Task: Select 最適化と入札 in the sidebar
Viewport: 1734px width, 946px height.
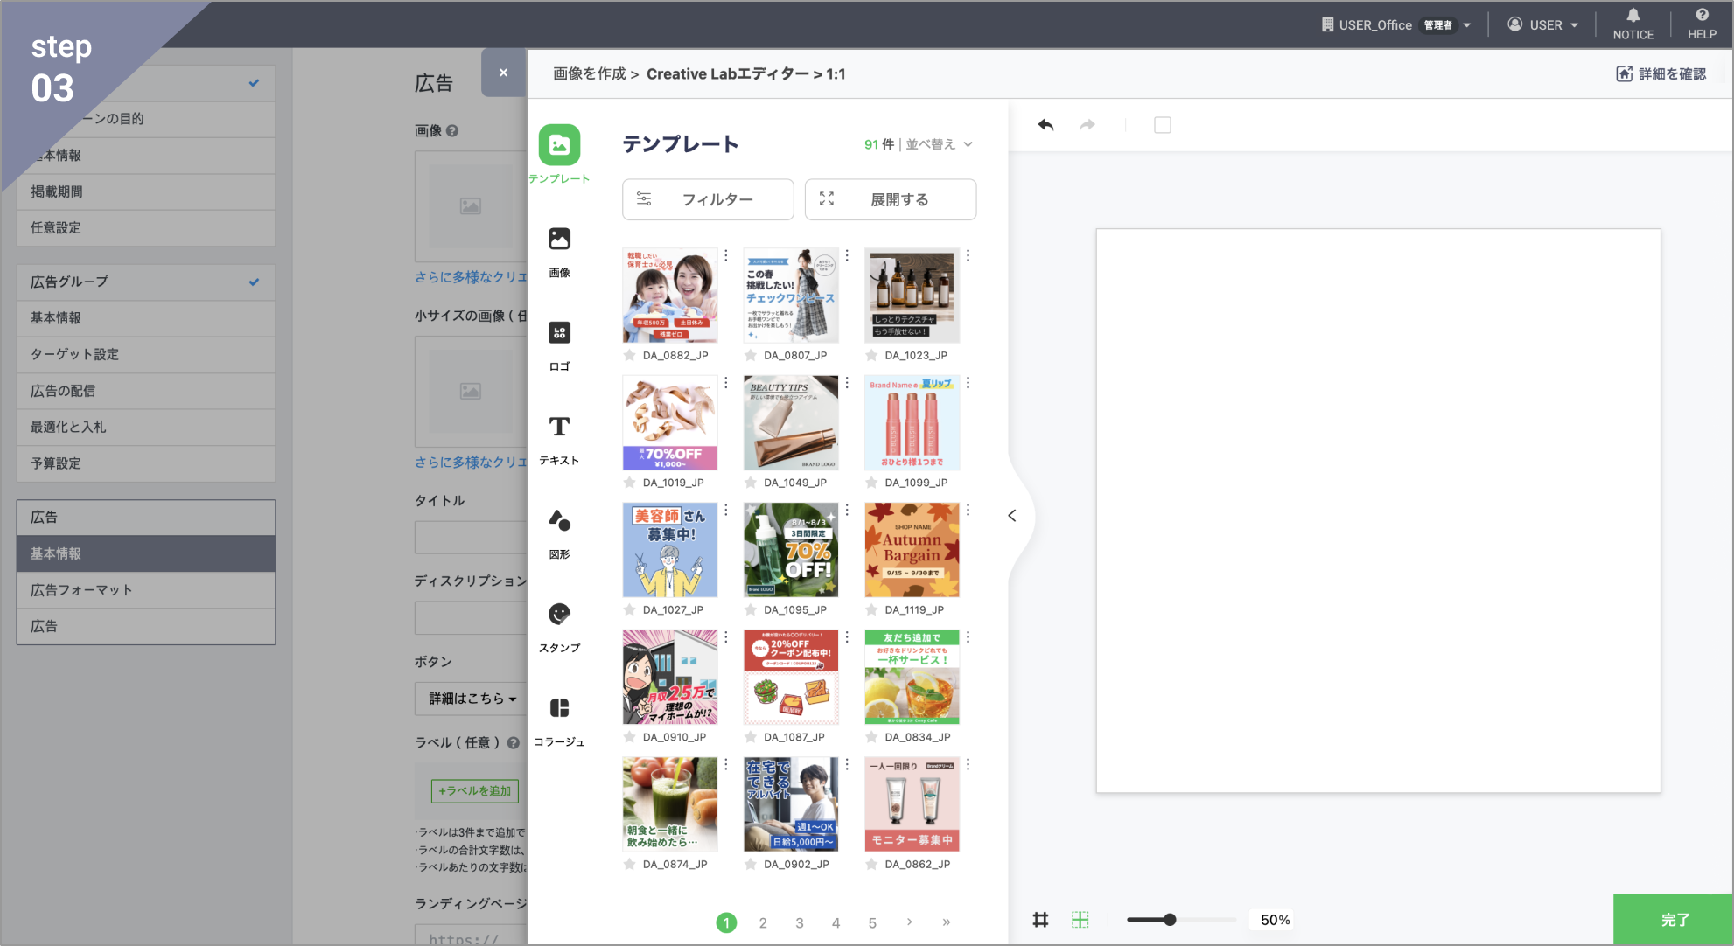Action: point(146,427)
